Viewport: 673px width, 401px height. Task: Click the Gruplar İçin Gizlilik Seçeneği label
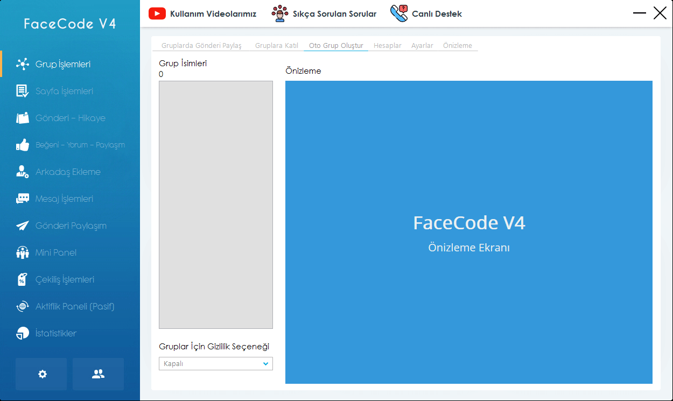[214, 346]
